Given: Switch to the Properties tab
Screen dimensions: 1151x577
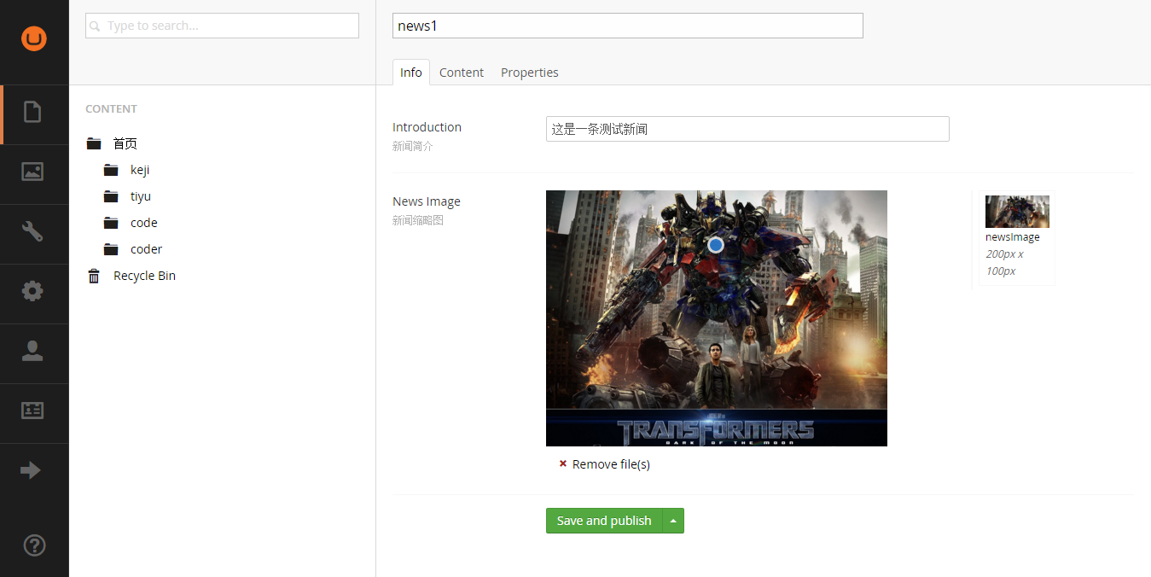Looking at the screenshot, I should click(530, 73).
